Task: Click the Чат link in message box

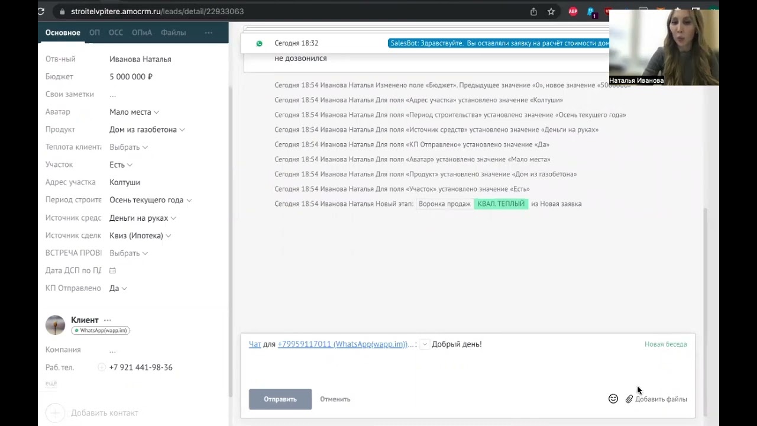Action: click(x=255, y=344)
